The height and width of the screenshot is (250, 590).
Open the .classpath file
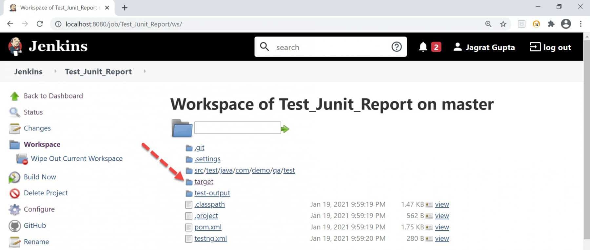[x=209, y=205]
